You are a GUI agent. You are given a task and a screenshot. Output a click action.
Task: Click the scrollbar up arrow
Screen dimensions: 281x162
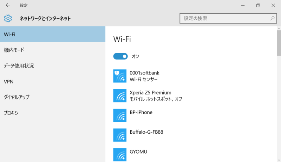279,28
